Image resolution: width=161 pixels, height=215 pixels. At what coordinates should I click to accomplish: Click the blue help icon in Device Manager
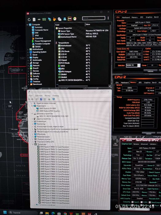(x=41, y=99)
